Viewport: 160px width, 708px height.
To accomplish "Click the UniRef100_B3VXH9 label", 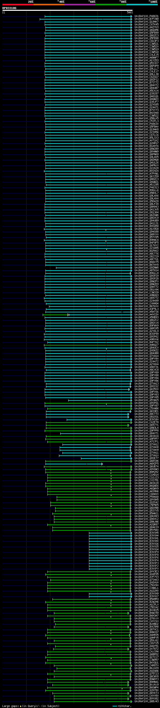I will pos(146,594).
